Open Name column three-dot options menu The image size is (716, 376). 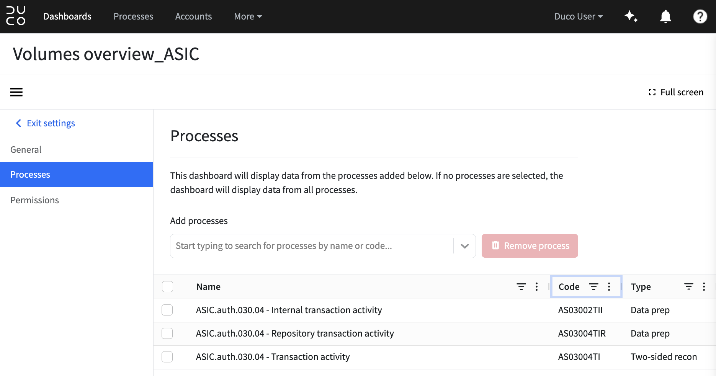536,287
